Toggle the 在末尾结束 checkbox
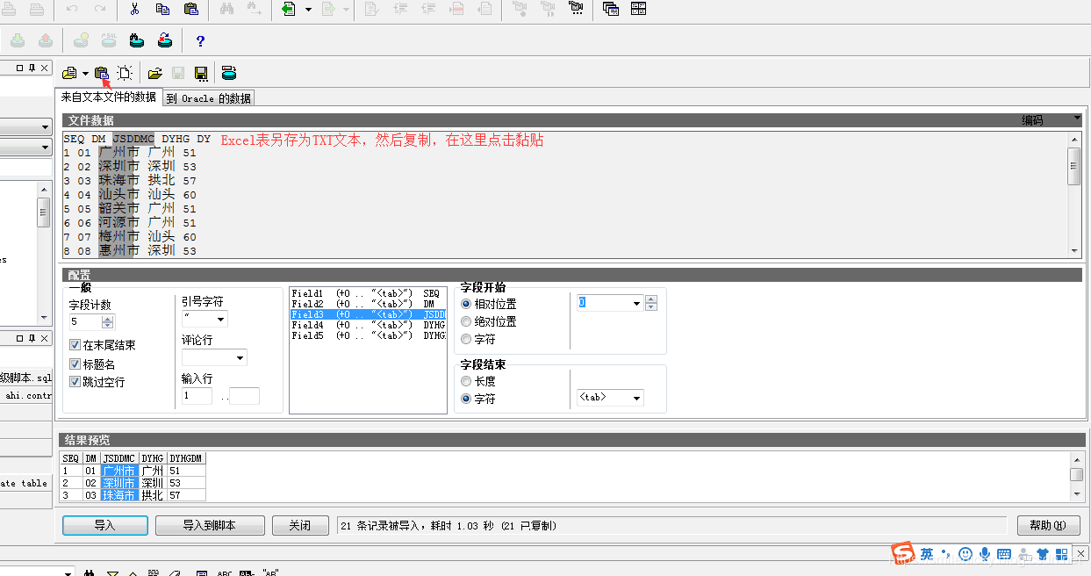Viewport: 1091px width, 576px height. click(75, 346)
